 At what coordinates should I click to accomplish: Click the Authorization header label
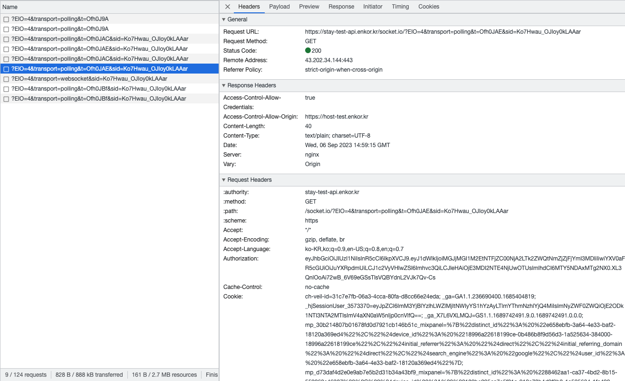point(241,259)
